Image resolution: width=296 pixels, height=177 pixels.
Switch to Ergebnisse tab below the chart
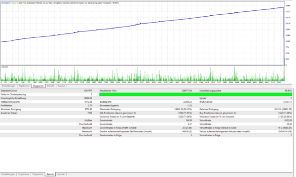[x=24, y=86]
